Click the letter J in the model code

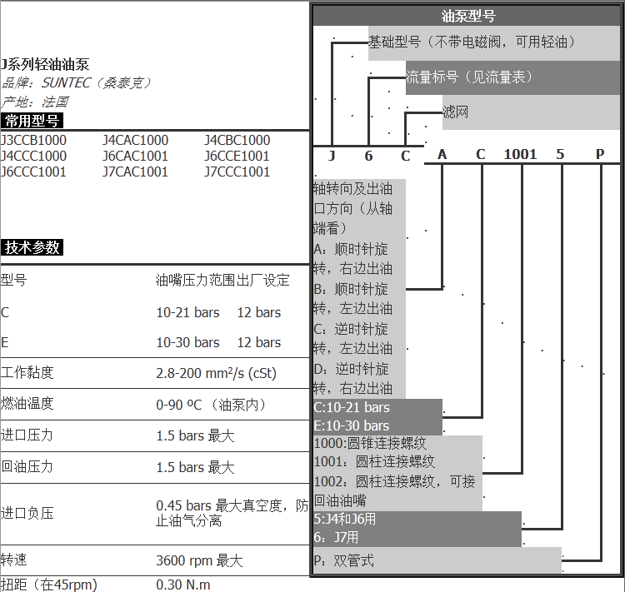click(x=332, y=156)
